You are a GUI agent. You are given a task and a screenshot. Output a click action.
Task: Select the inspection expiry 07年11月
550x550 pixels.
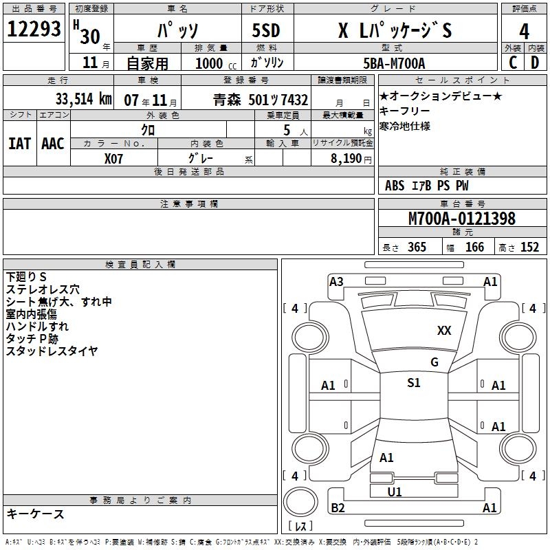click(151, 100)
